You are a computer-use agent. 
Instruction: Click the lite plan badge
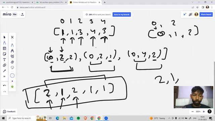14,14
